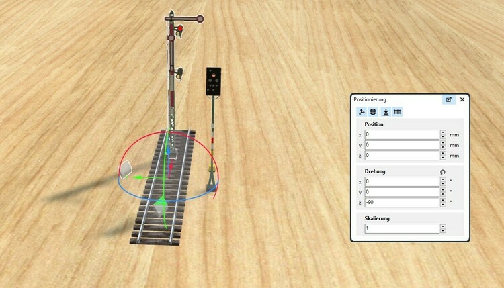Decrease Position z with the down arrow
Image resolution: width=504 pixels, height=288 pixels.
443,158
